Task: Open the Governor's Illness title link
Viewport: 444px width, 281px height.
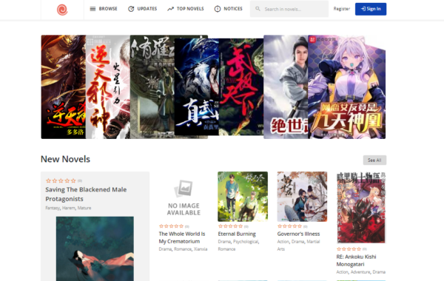Action: pos(298,234)
